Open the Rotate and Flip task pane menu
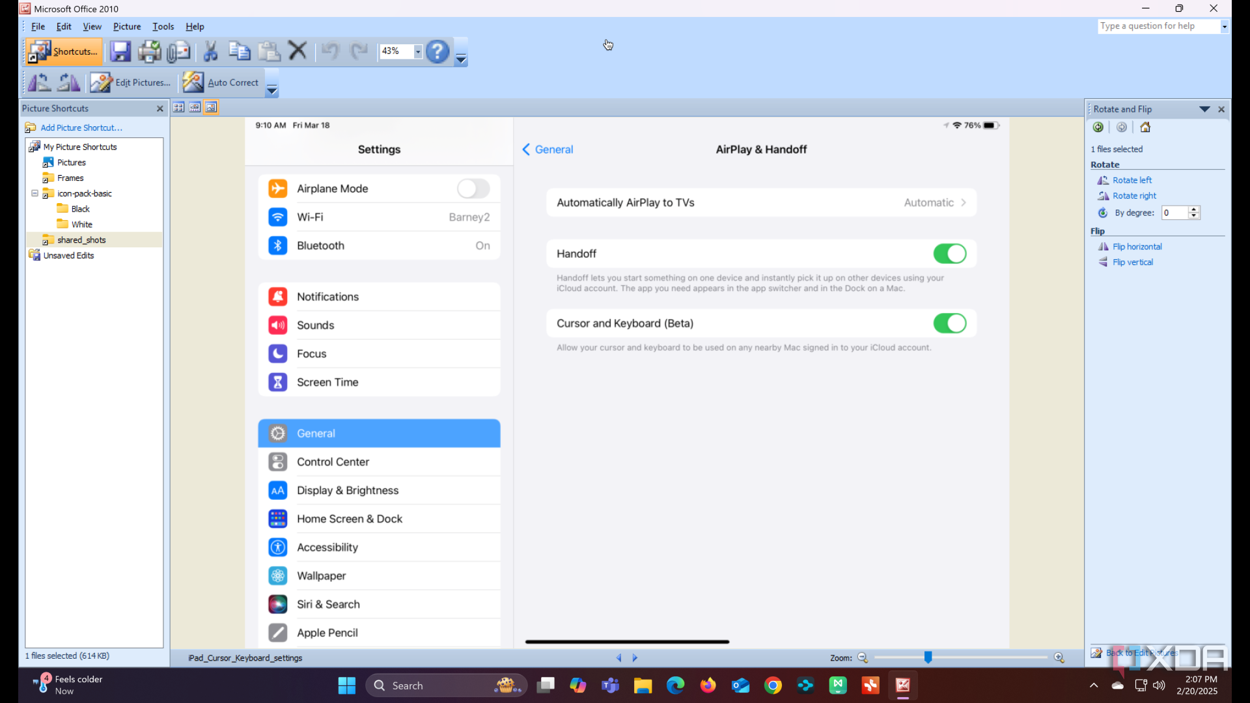 pos(1204,109)
